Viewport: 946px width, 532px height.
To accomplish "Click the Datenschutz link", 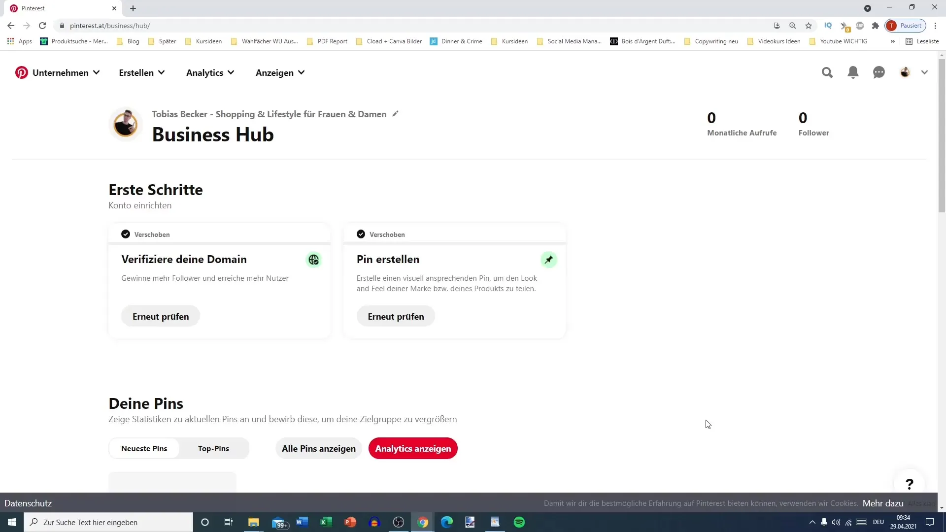I will [28, 503].
